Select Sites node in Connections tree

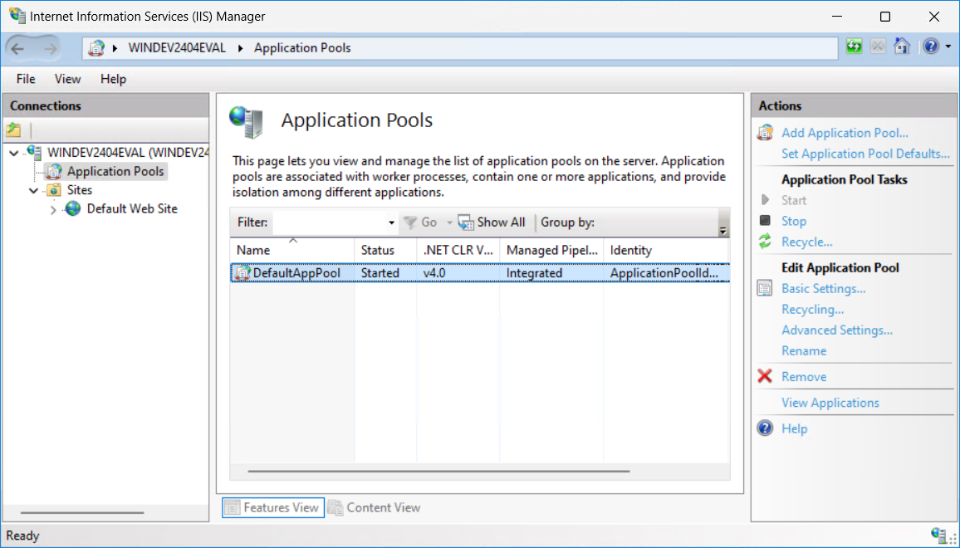(x=80, y=190)
